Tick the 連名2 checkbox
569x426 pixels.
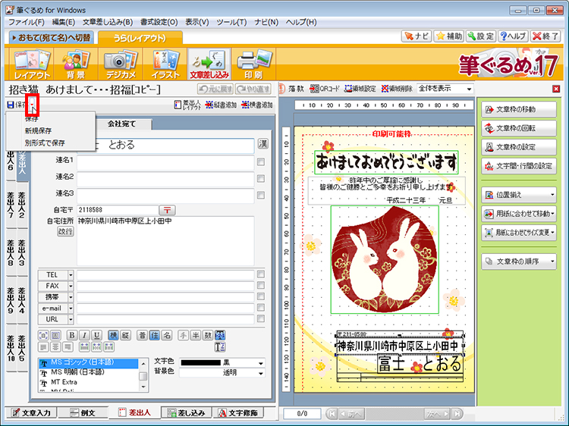(x=261, y=178)
